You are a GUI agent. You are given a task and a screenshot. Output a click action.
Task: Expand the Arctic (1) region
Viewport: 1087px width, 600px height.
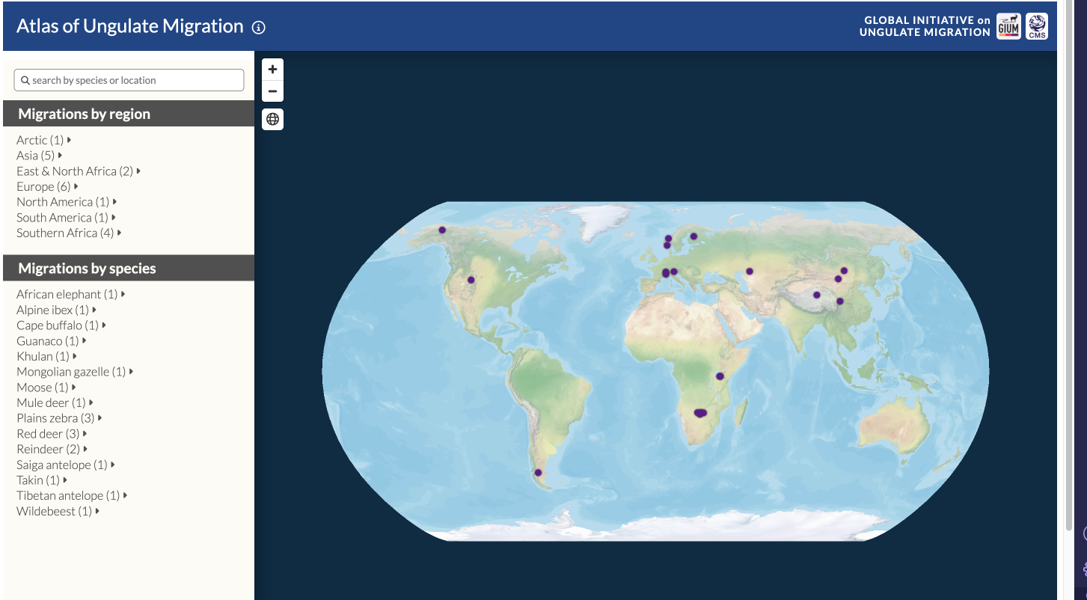pyautogui.click(x=44, y=140)
